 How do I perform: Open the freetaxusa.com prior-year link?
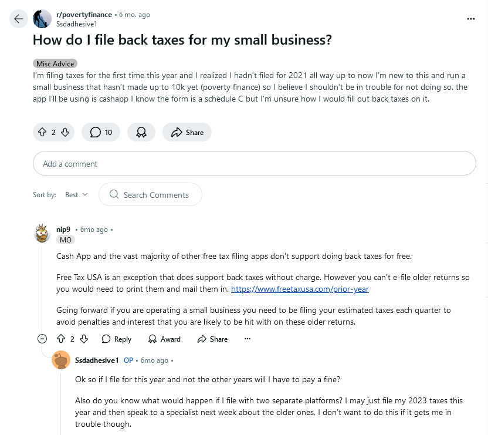coord(300,289)
